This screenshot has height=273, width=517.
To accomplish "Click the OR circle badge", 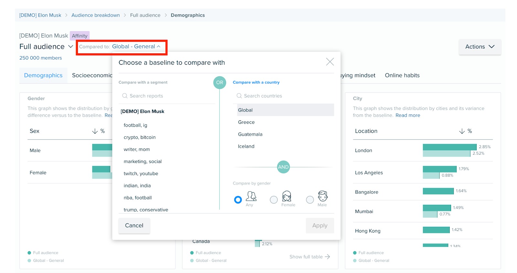I will [220, 82].
